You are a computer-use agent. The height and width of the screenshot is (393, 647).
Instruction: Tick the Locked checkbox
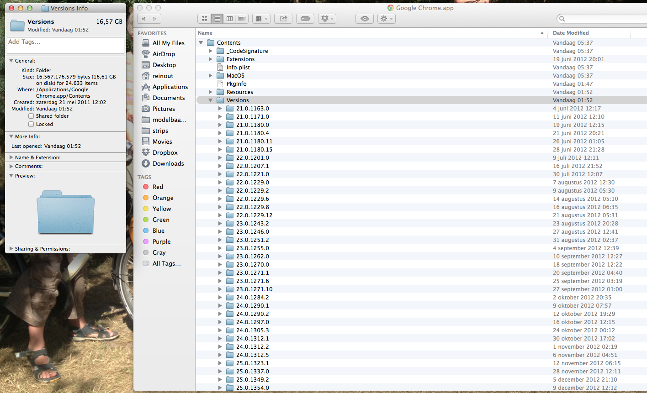31,124
